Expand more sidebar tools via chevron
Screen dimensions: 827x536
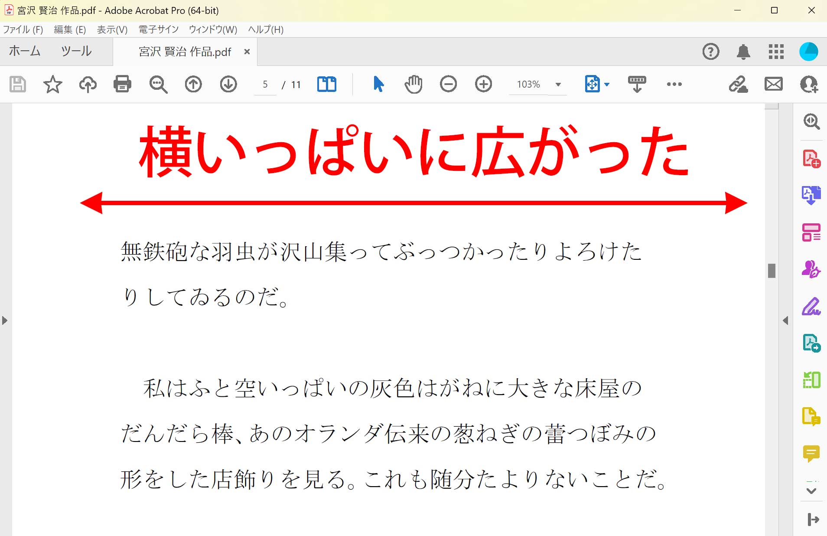point(811,491)
